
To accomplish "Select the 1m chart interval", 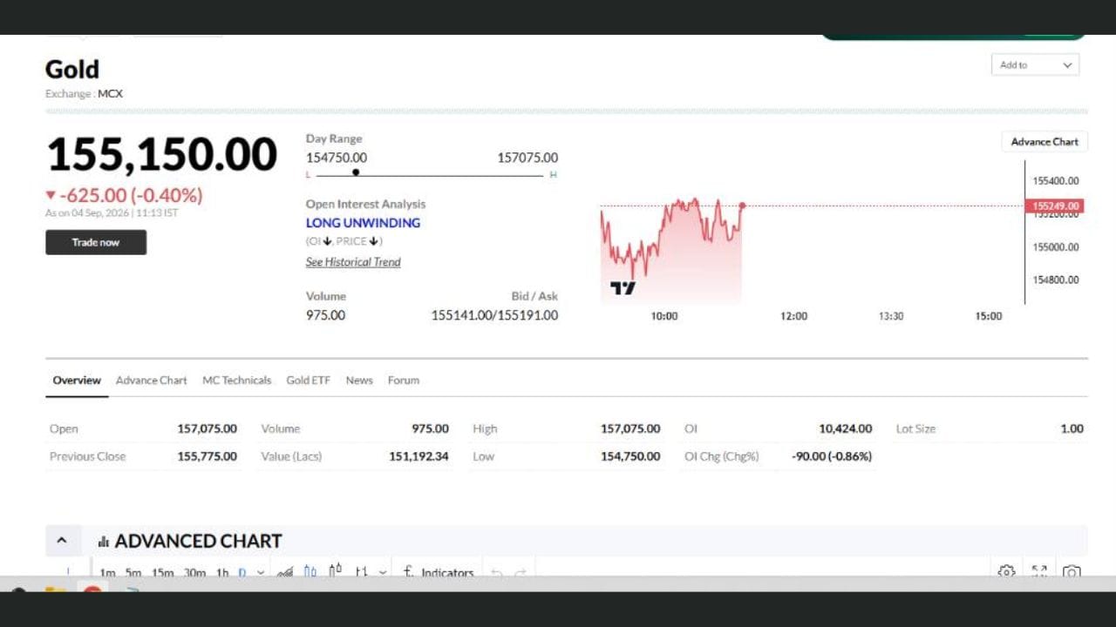I will pos(107,572).
